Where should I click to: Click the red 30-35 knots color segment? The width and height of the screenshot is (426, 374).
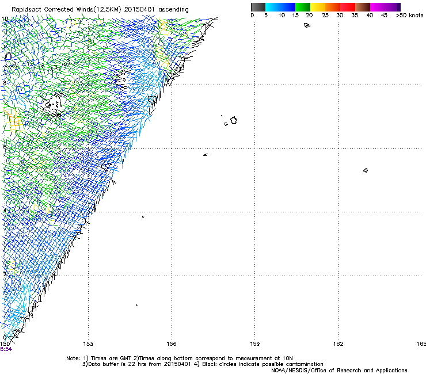(348, 7)
